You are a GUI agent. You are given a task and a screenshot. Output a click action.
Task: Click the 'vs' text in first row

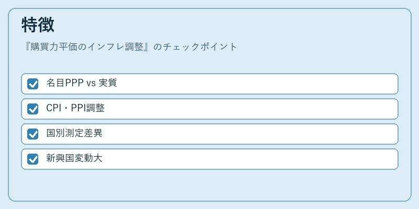[91, 84]
